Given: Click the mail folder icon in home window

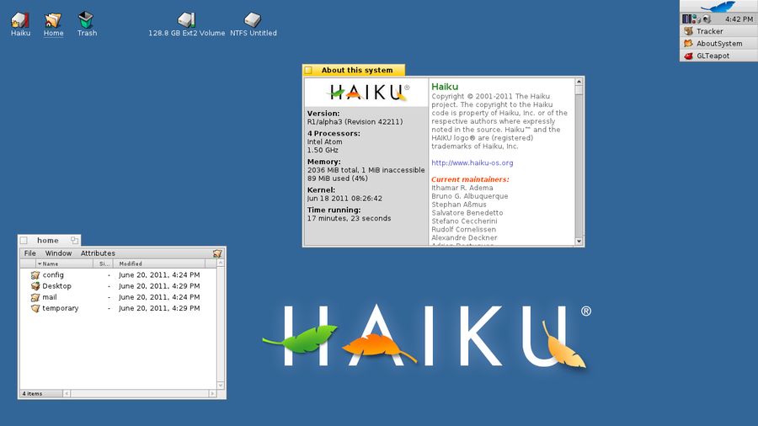Looking at the screenshot, I should pyautogui.click(x=35, y=297).
